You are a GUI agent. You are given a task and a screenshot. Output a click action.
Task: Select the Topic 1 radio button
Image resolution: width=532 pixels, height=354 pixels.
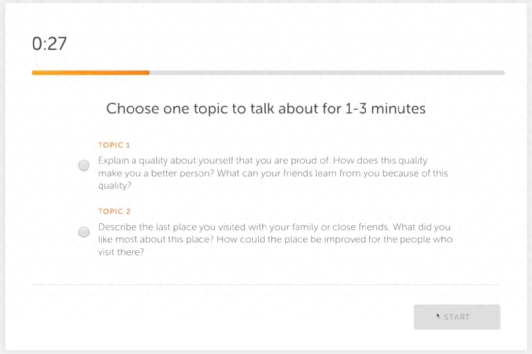coord(84,165)
